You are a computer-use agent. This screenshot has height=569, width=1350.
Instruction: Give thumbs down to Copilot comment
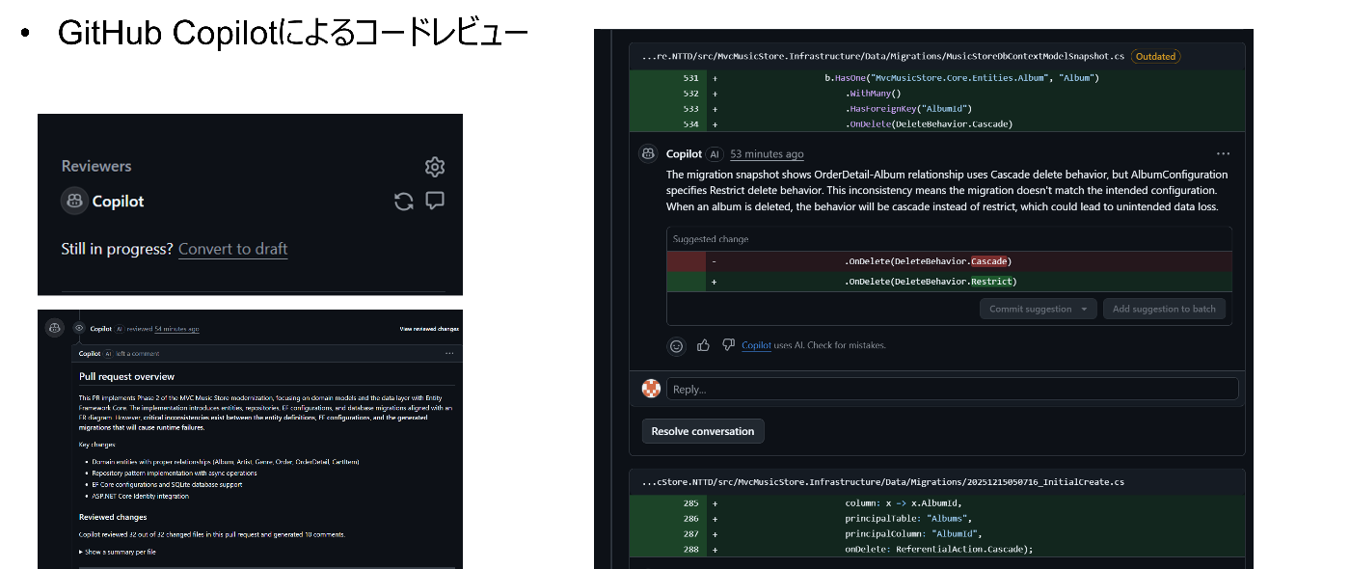[x=729, y=345]
